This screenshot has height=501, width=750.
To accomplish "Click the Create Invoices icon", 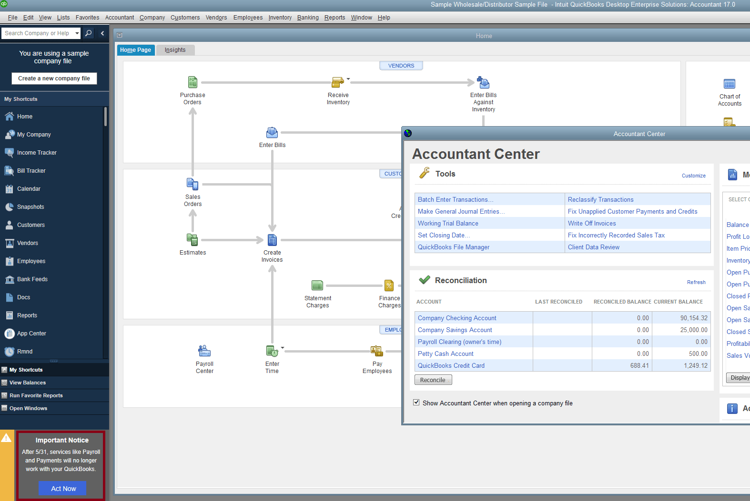I will tap(272, 240).
